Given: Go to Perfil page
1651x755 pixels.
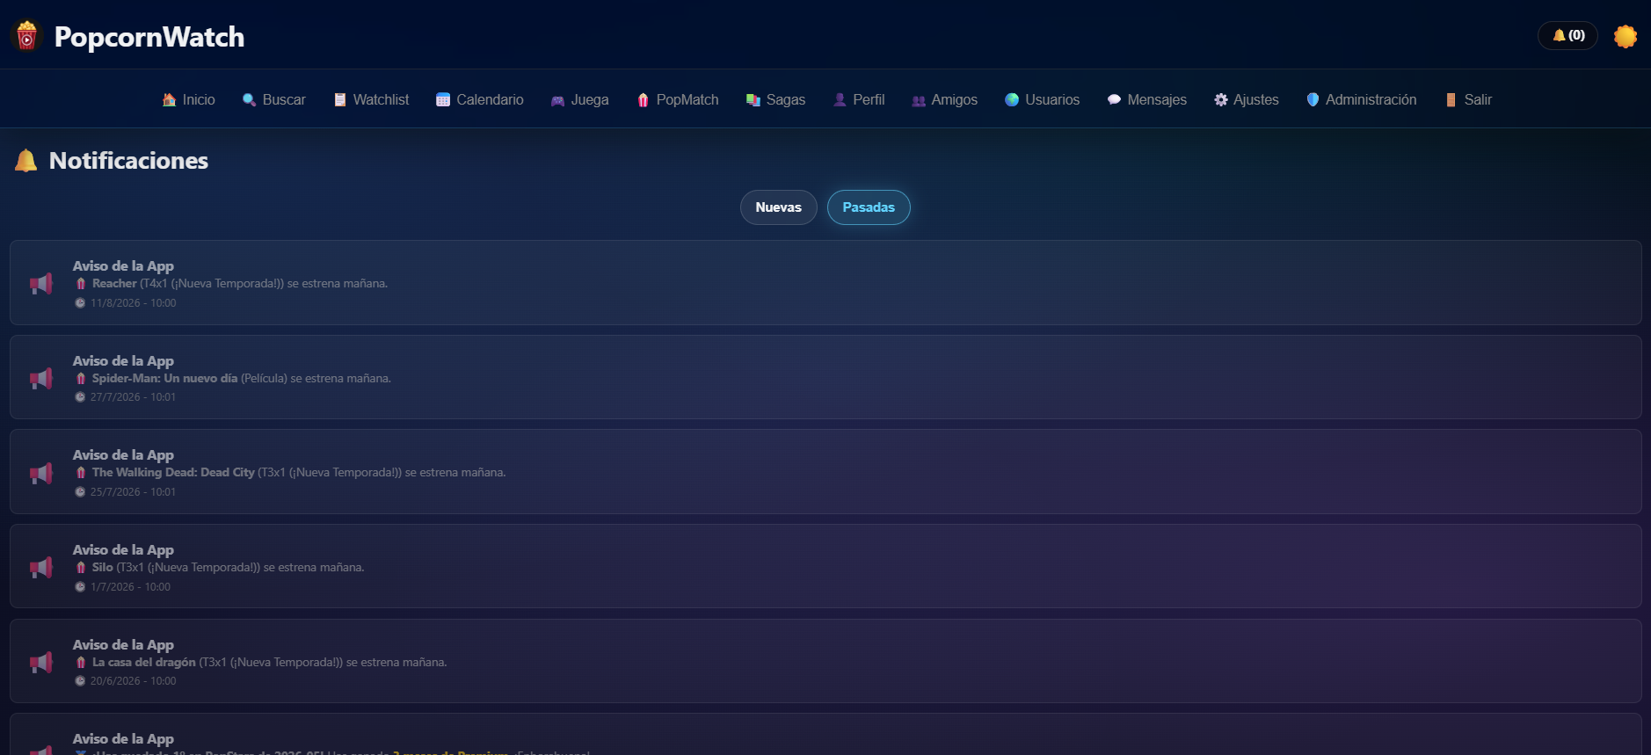Looking at the screenshot, I should 859,99.
